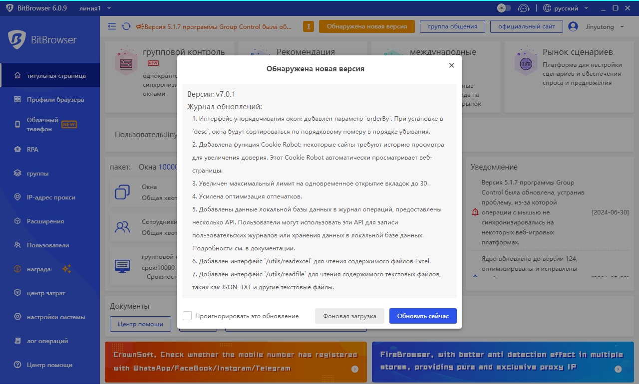This screenshot has height=384, width=639.
Task: Click the Фоновая загрузка button
Action: pyautogui.click(x=349, y=316)
